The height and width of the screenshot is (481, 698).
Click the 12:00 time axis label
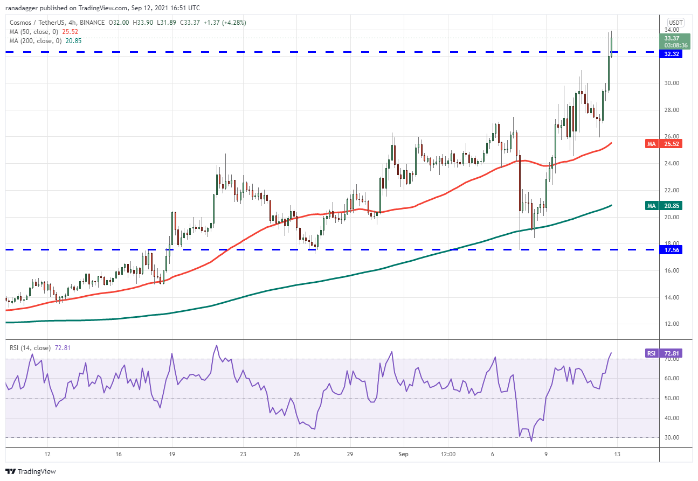pyautogui.click(x=448, y=454)
